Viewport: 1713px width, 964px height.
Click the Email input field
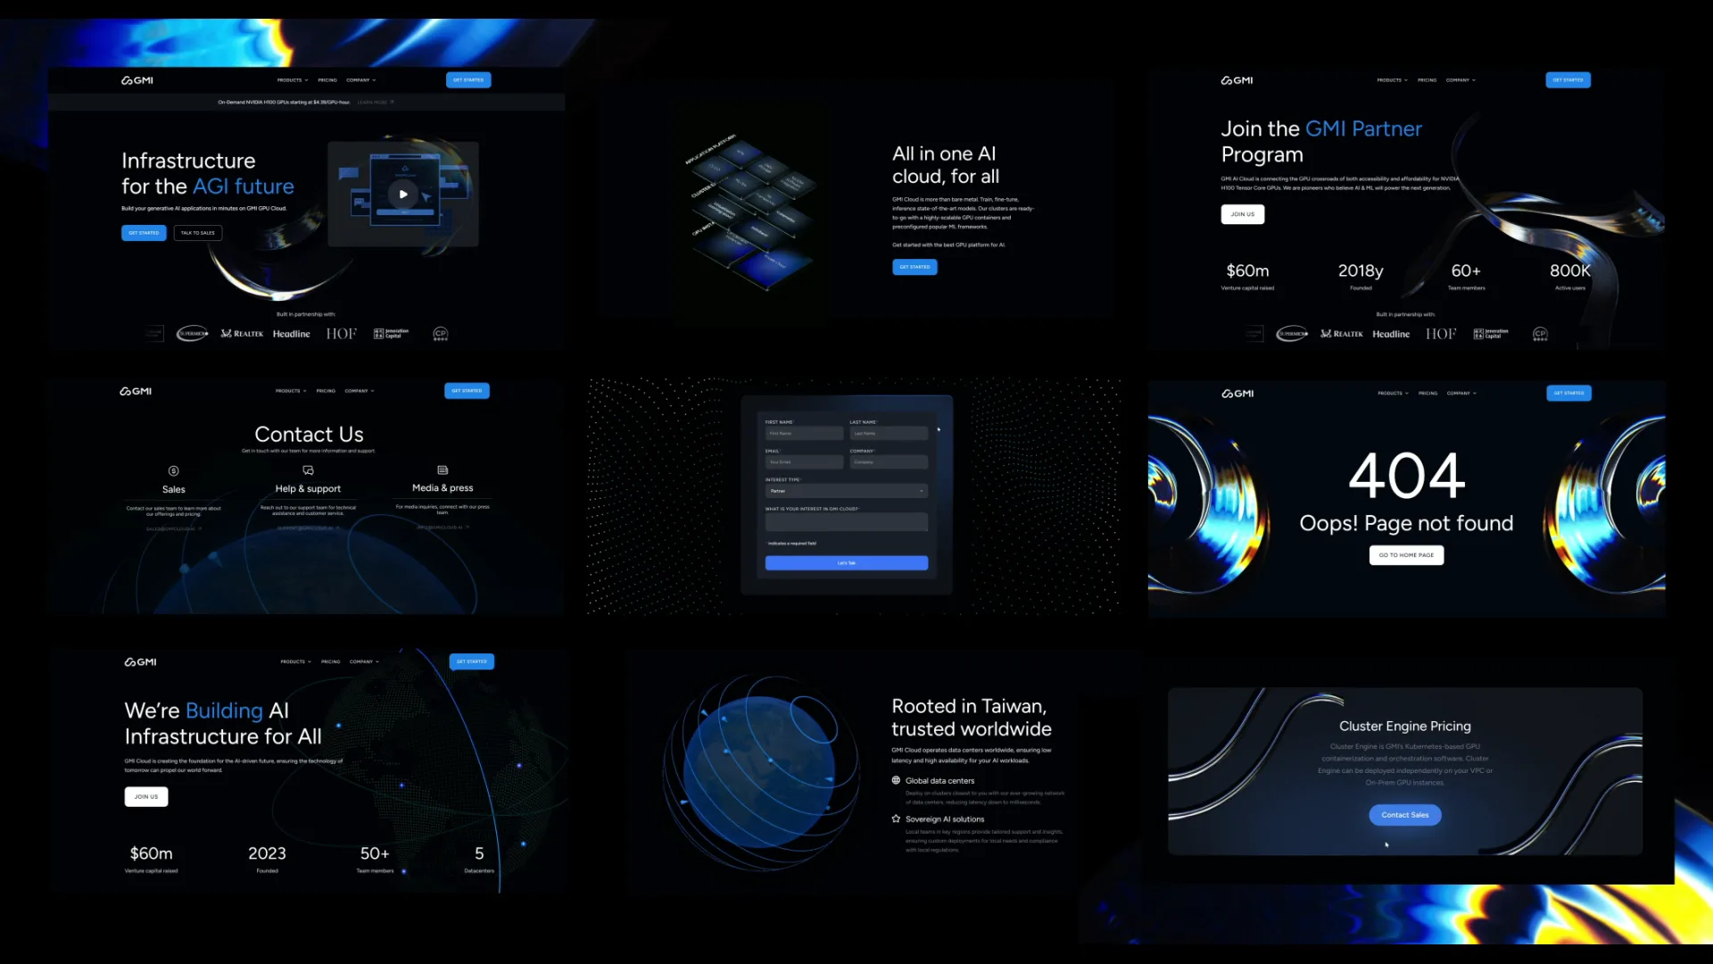click(804, 462)
